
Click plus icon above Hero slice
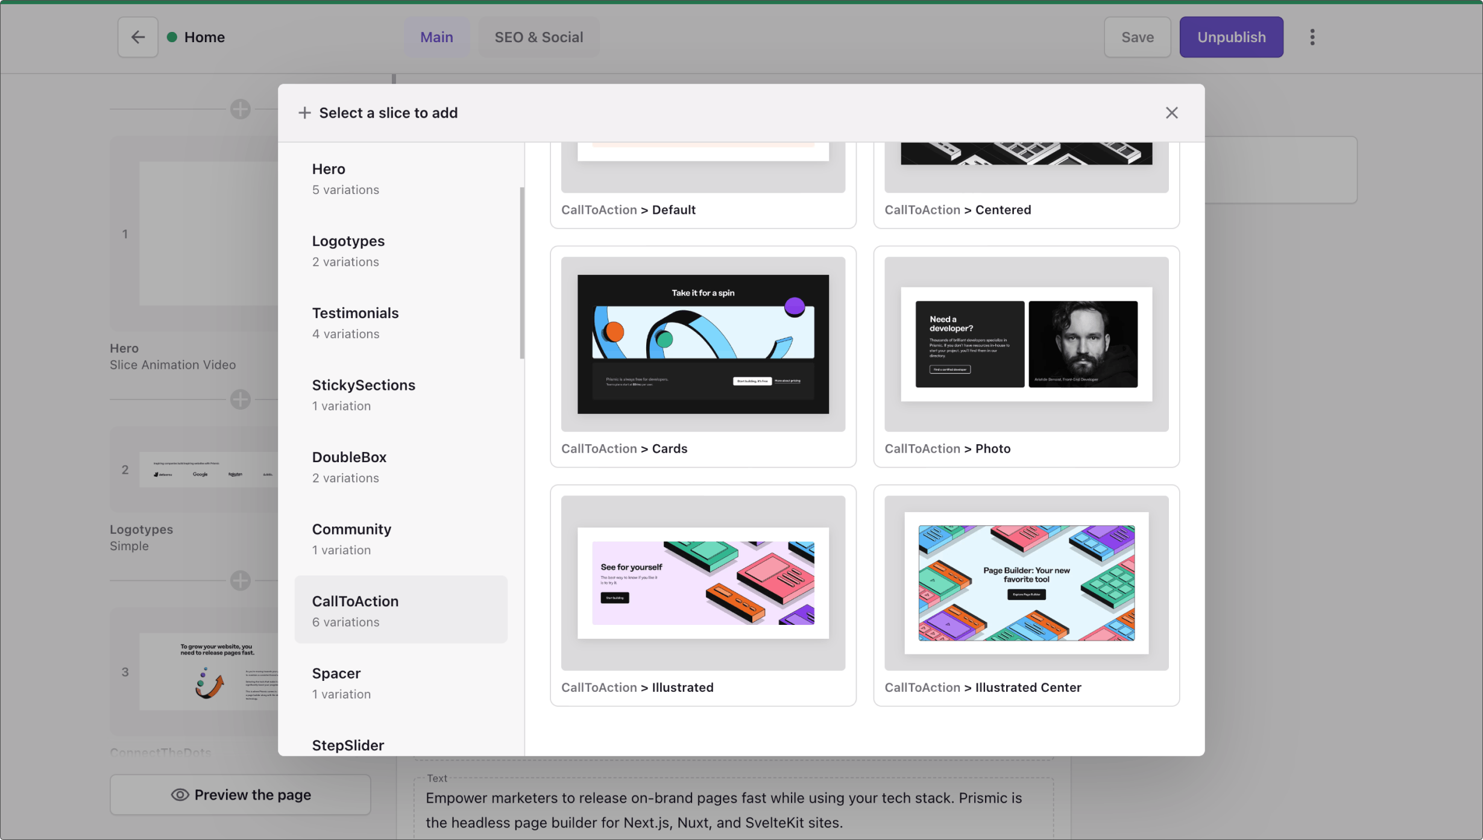(x=240, y=109)
